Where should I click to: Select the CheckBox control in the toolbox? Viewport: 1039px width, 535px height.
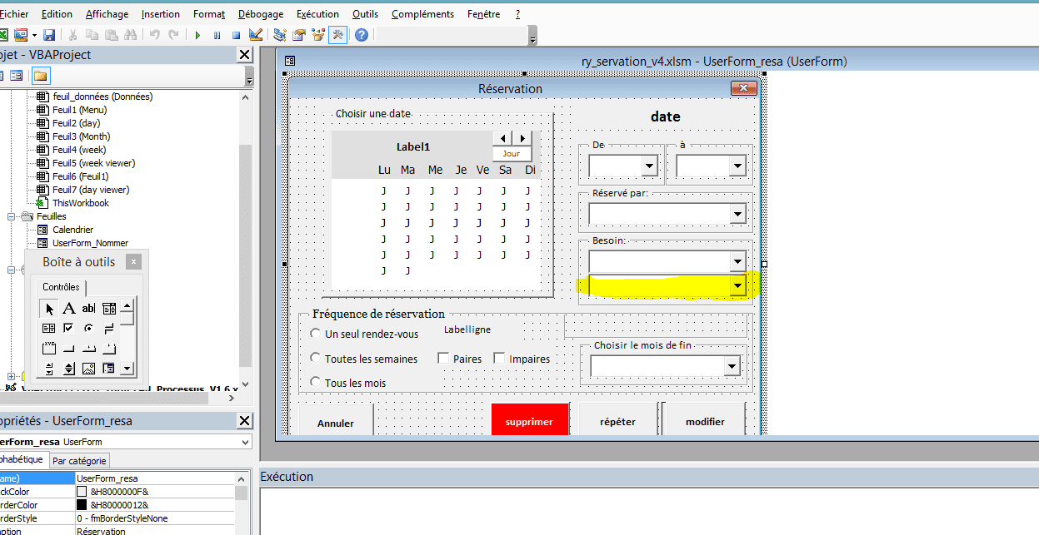coord(69,328)
